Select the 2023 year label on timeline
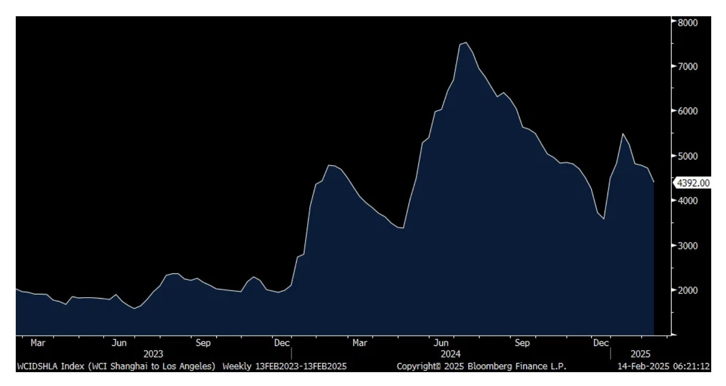The image size is (726, 386). pyautogui.click(x=153, y=354)
